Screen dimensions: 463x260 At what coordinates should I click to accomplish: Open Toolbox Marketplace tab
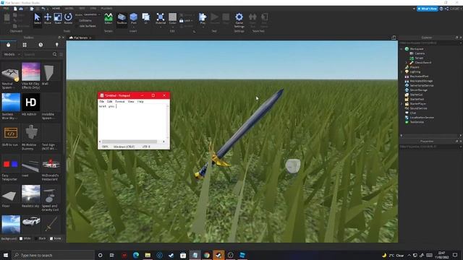8,45
